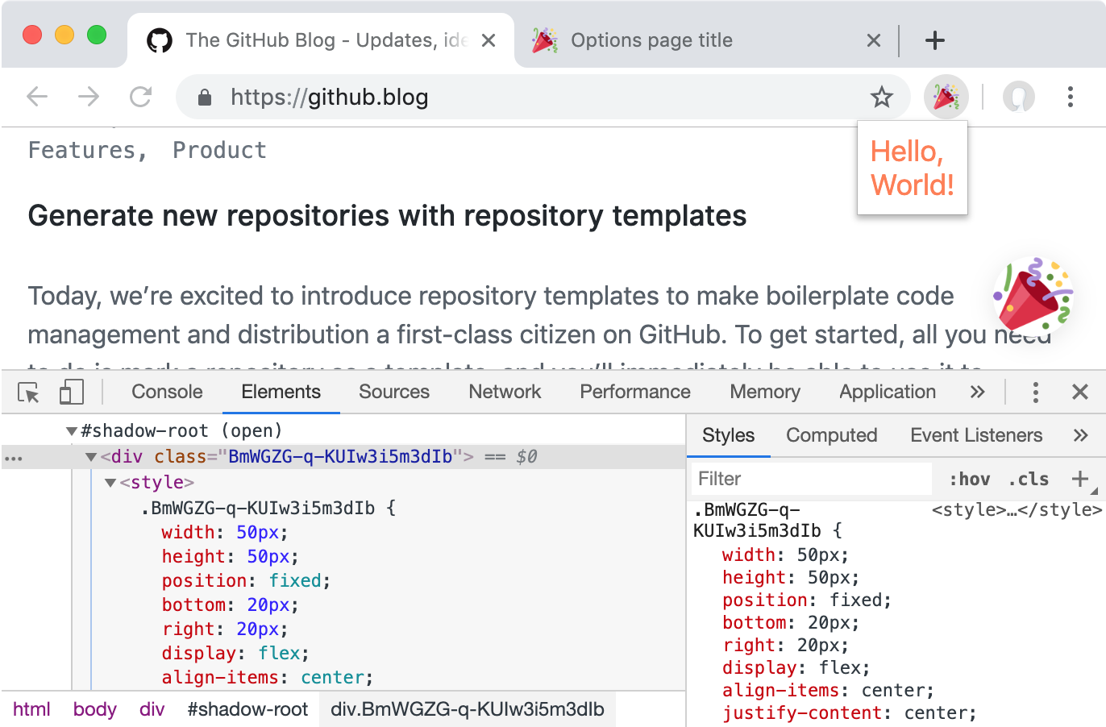
Task: Toggle the .cls class editor
Action: (x=1029, y=480)
